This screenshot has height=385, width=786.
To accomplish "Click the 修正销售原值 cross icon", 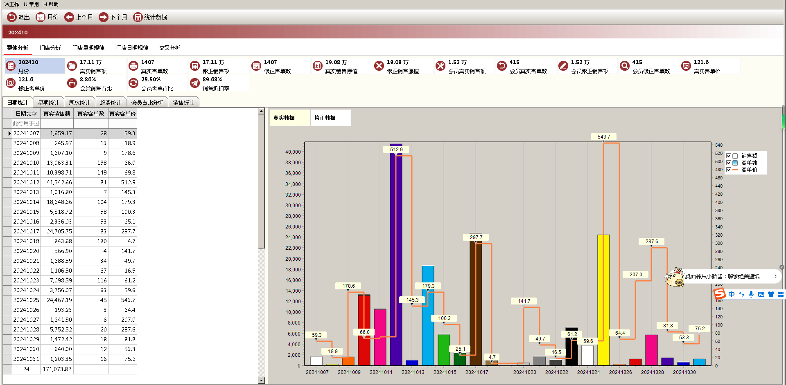I will (x=379, y=66).
